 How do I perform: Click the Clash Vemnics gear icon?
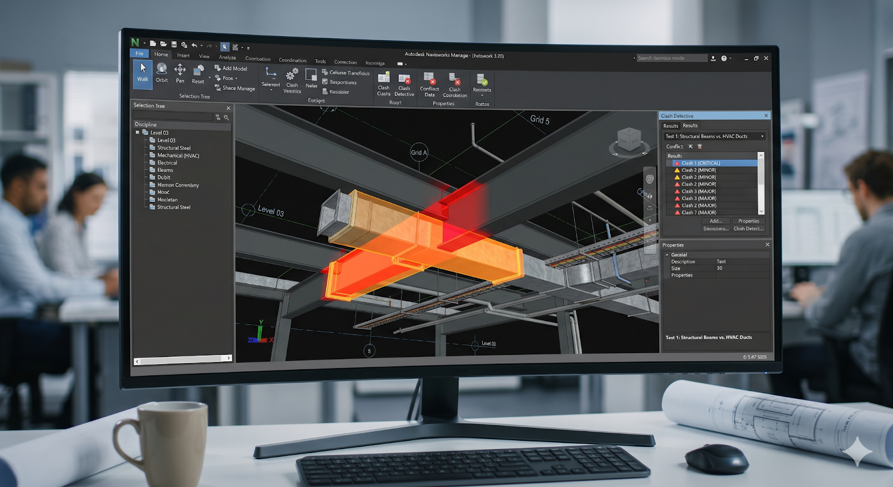click(292, 75)
